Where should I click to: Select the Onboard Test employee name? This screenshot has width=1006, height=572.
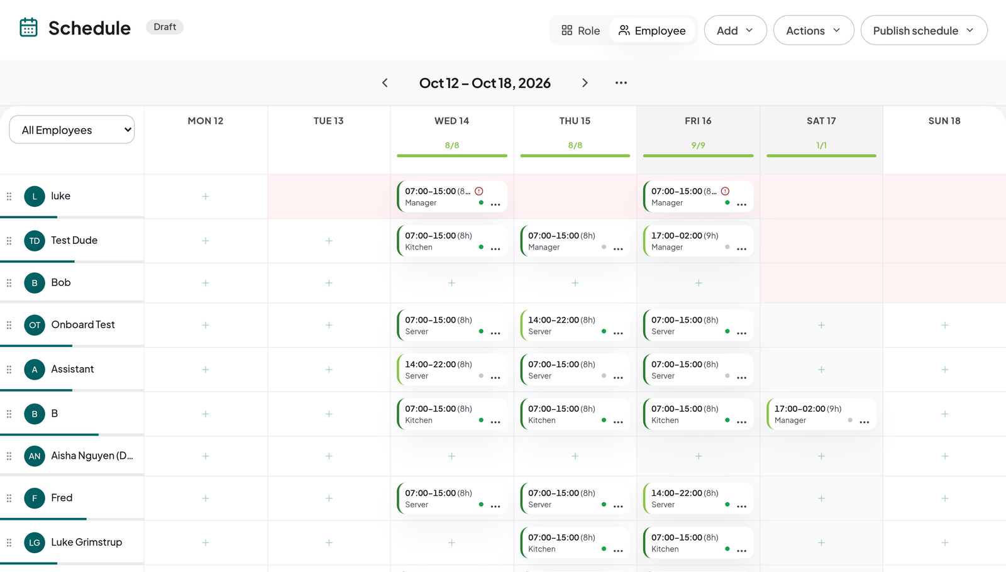83,324
